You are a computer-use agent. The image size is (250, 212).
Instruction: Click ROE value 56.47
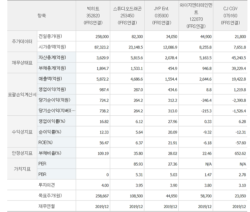click(104, 143)
